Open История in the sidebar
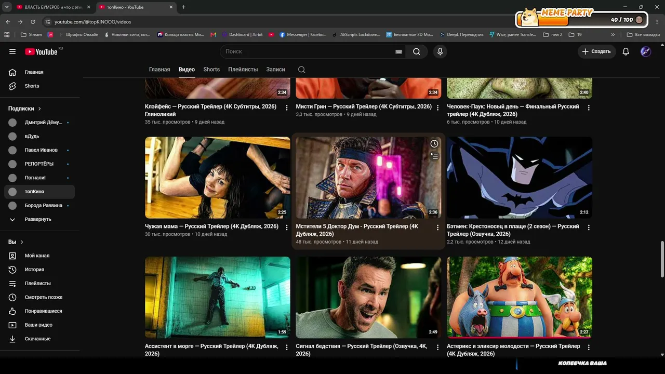The width and height of the screenshot is (665, 374). pyautogui.click(x=39, y=270)
